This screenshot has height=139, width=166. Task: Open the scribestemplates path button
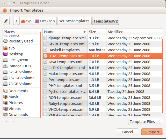(74, 21)
